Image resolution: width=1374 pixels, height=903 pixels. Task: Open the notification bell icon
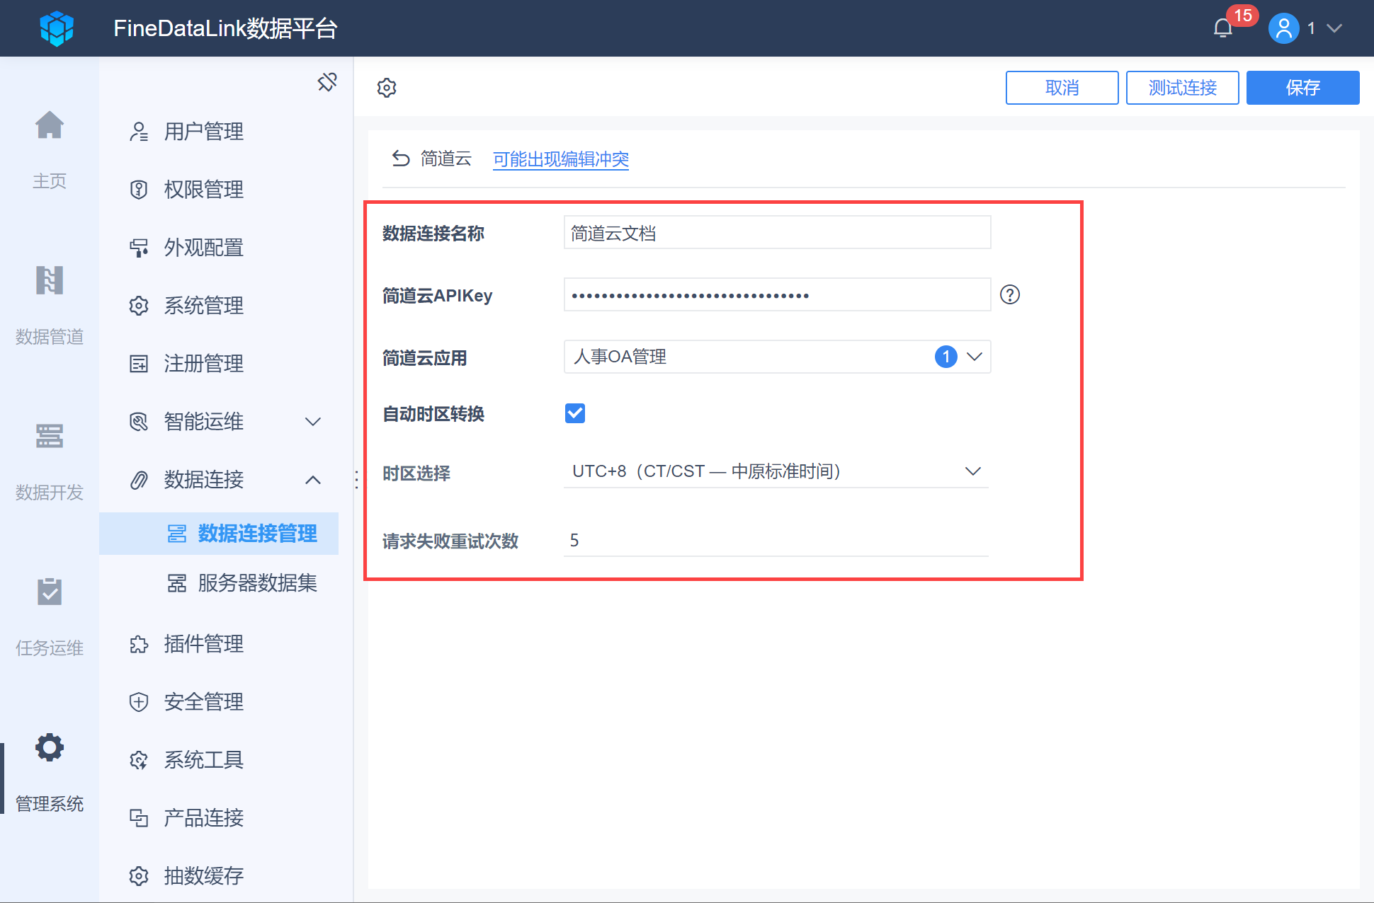(x=1223, y=28)
